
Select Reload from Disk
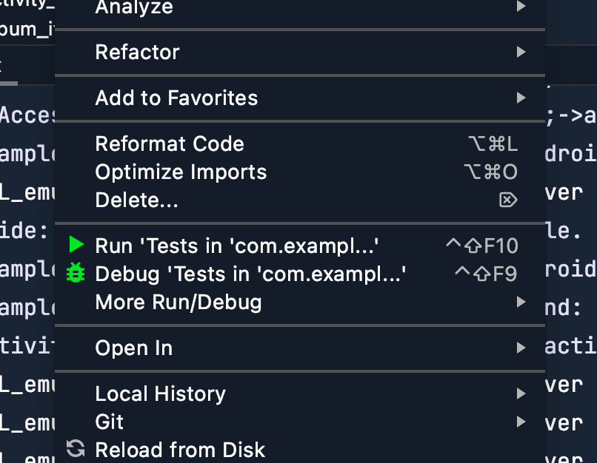pyautogui.click(x=180, y=450)
